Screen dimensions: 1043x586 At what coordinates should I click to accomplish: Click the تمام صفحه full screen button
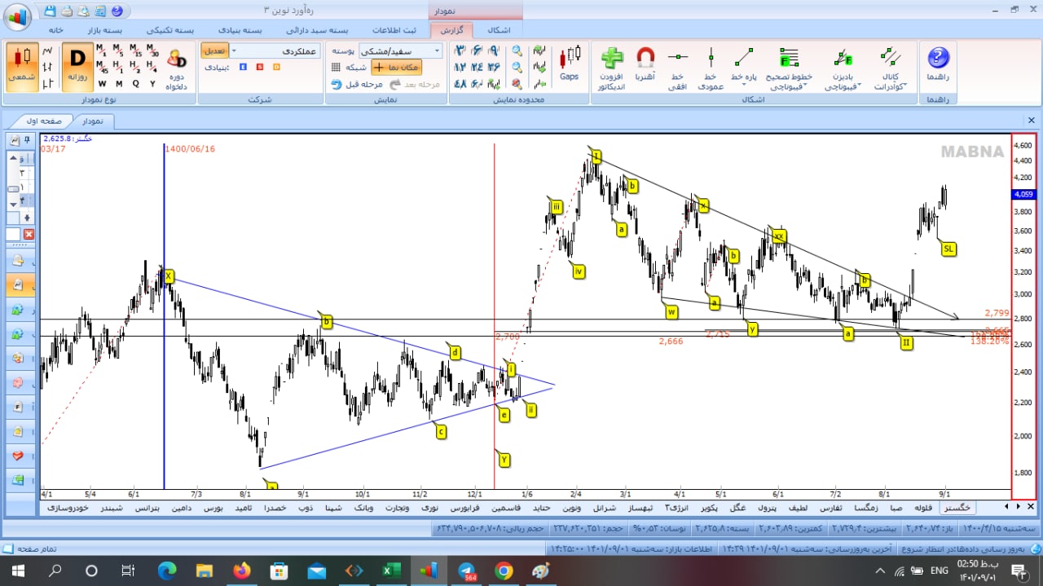click(29, 549)
